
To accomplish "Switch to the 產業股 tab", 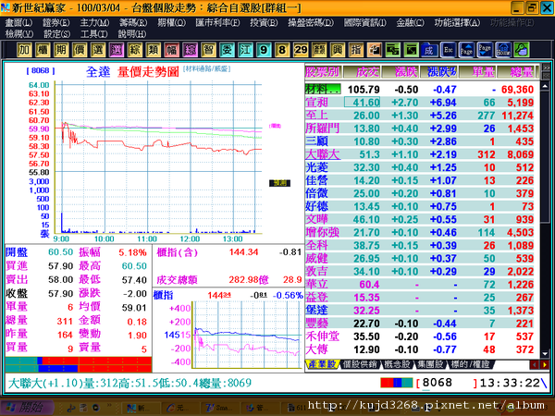I will [321, 364].
